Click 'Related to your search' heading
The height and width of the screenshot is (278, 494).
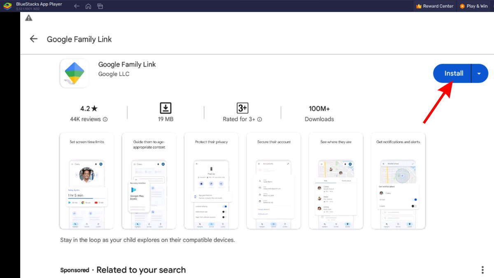[x=141, y=270]
